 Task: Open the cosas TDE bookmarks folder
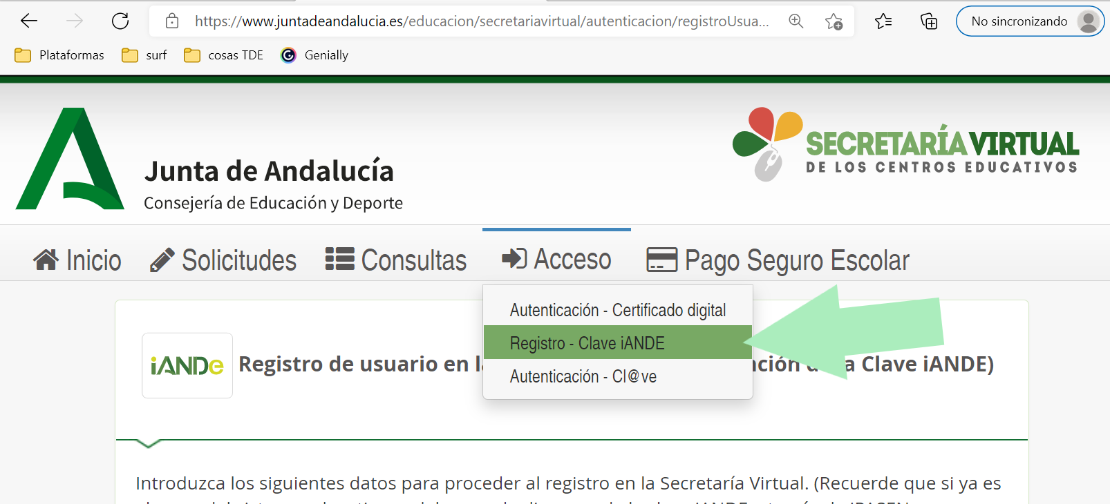click(223, 55)
